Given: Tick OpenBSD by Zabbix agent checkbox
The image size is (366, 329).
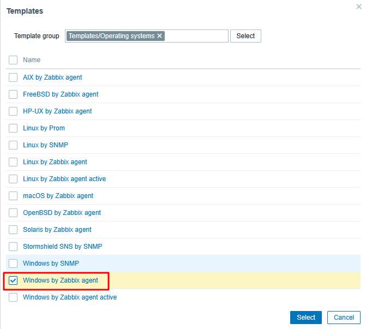Looking at the screenshot, I should tap(13, 213).
